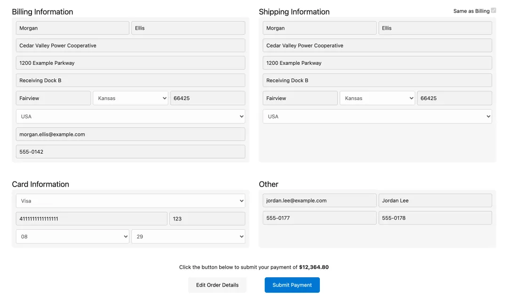Focus the billing email field morgan.ellis@example.com

131,134
